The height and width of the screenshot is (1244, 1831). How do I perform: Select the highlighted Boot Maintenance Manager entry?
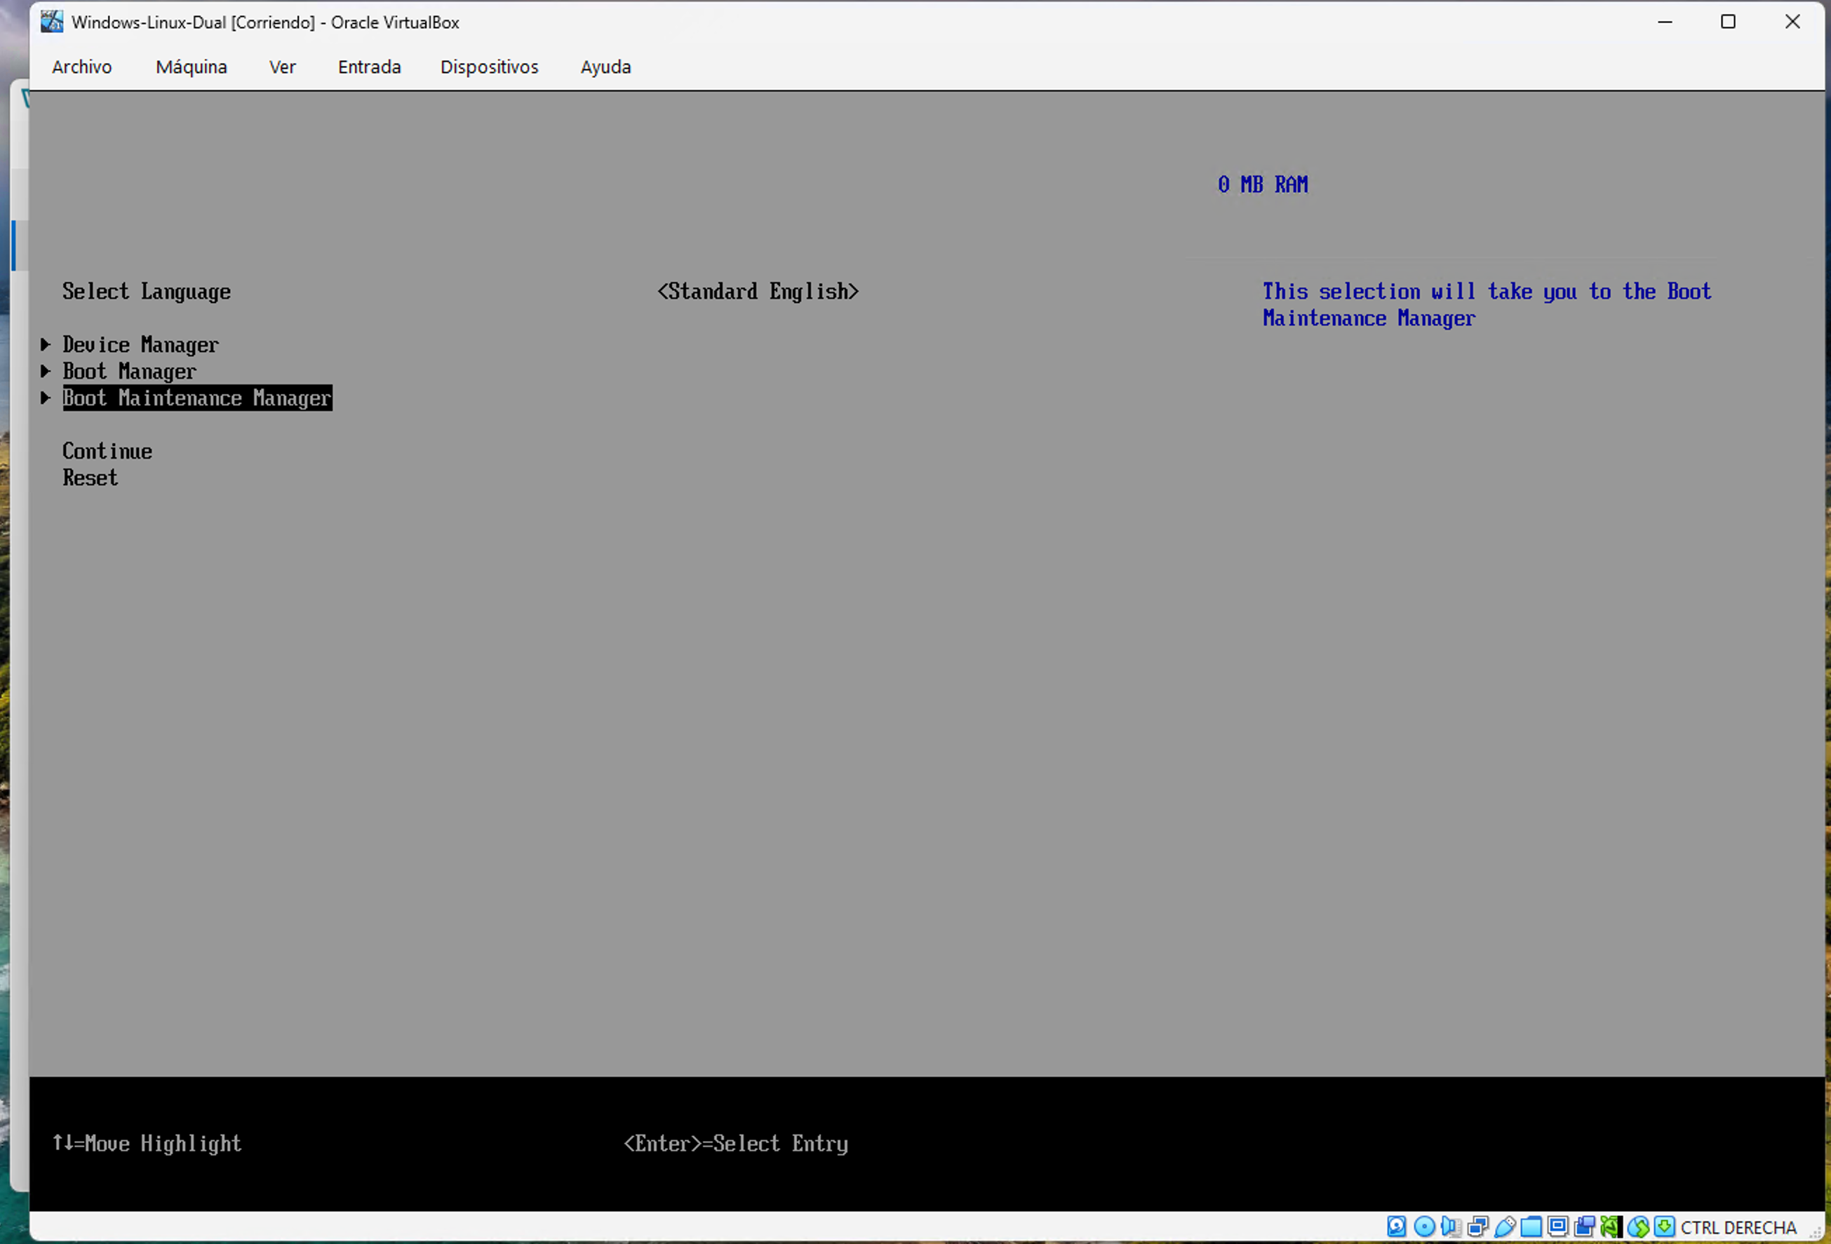tap(197, 398)
